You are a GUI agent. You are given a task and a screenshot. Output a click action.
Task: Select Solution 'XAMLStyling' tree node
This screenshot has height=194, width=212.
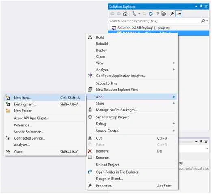(143, 28)
